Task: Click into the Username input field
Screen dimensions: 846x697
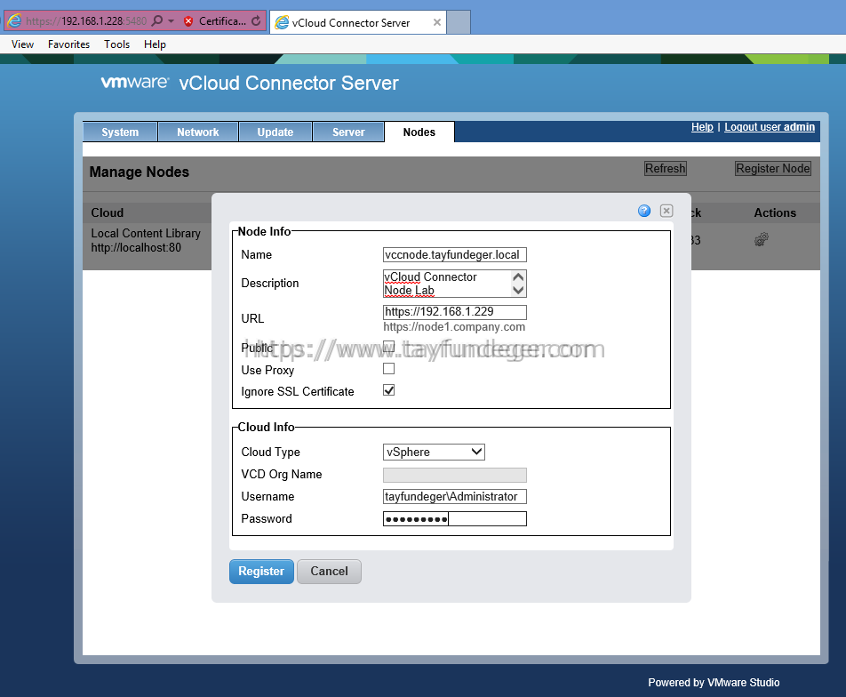Action: pos(455,496)
